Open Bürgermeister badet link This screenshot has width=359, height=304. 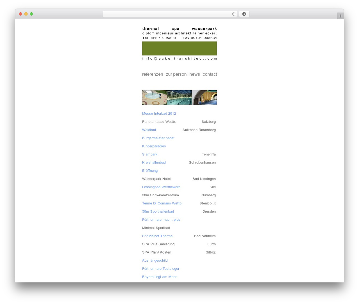(158, 138)
